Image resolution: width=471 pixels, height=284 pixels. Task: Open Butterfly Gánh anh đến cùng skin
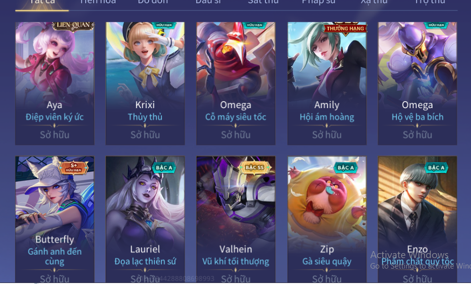pyautogui.click(x=55, y=220)
